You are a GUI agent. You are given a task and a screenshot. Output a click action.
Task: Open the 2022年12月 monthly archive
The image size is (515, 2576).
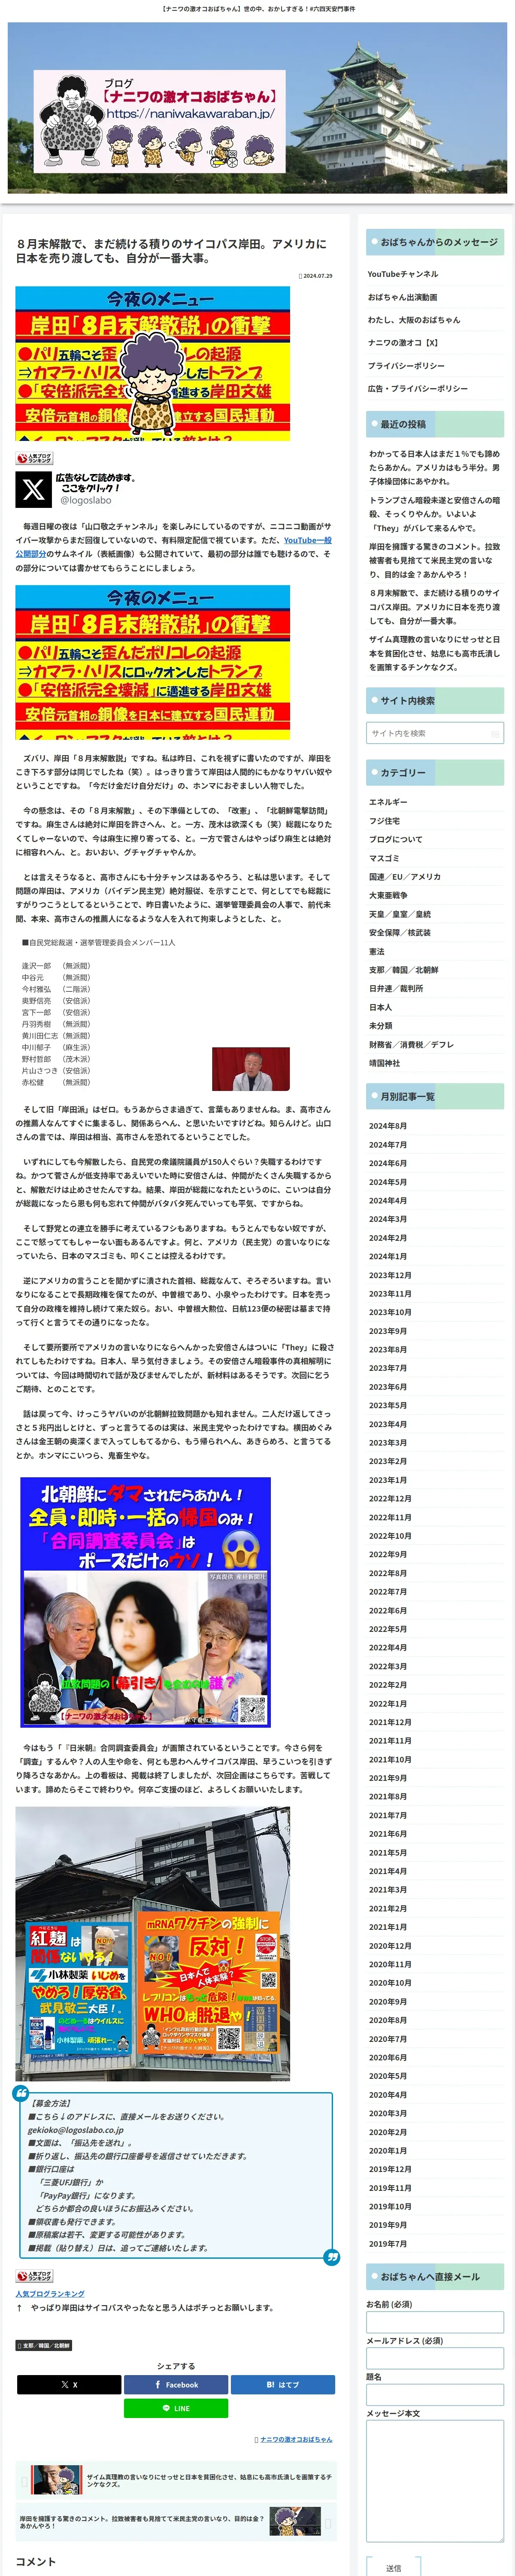tap(390, 1499)
